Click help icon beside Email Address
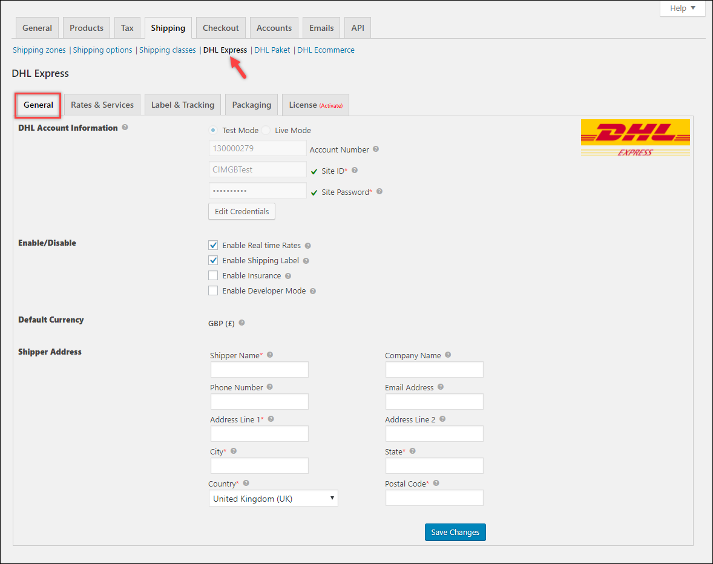 coord(441,387)
